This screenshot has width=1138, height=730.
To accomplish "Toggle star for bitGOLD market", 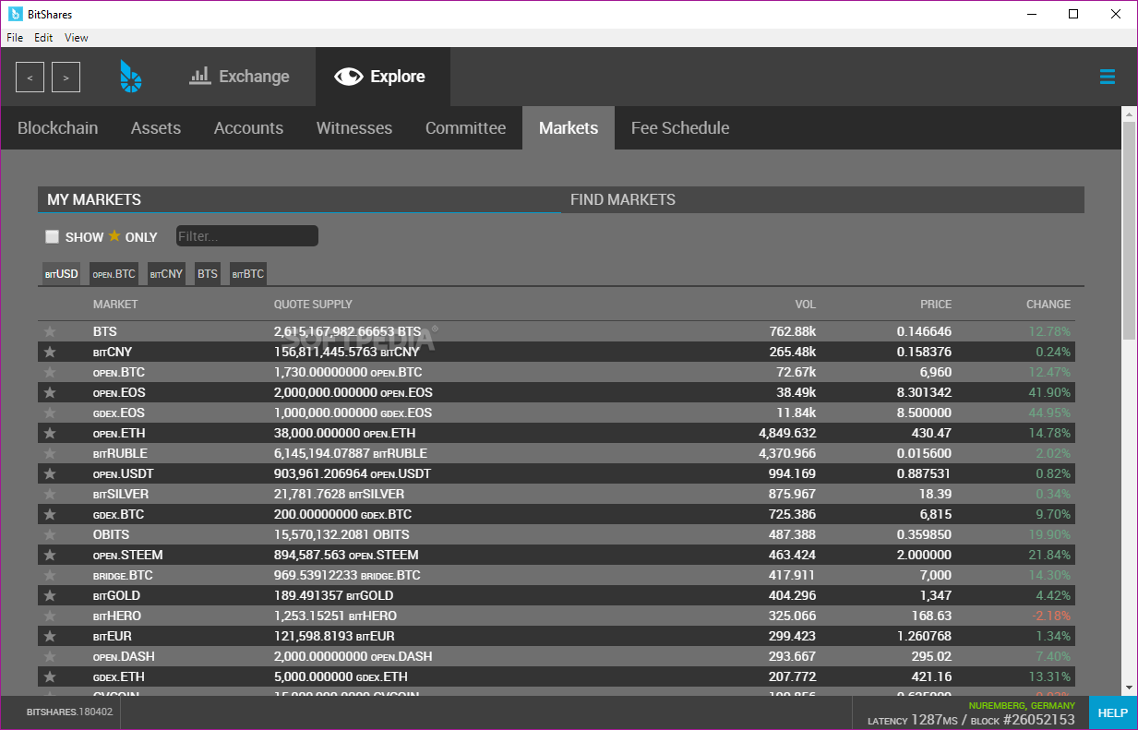I will (x=50, y=595).
